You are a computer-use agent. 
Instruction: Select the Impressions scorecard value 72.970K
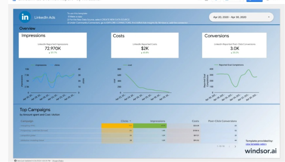(x=53, y=49)
